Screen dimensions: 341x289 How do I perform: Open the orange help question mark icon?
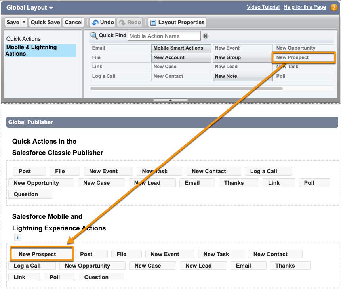coord(334,7)
